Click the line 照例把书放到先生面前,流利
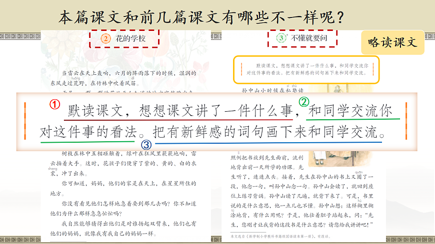This screenshot has width=435, height=244. click(x=267, y=158)
